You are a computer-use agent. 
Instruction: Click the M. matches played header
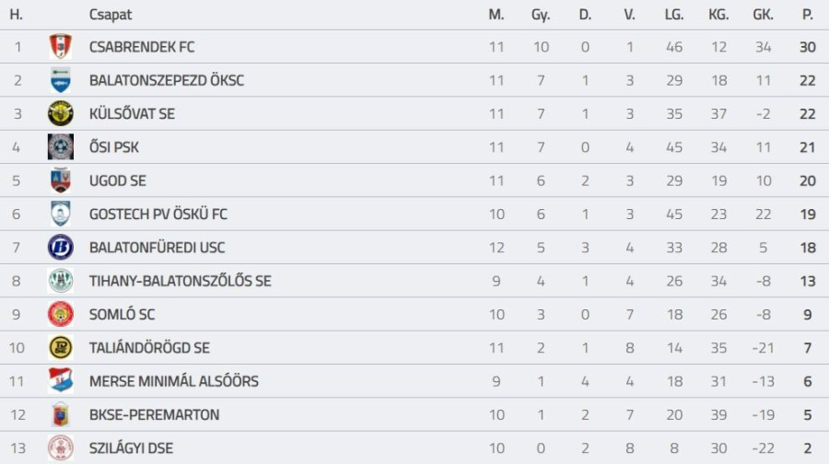point(496,15)
